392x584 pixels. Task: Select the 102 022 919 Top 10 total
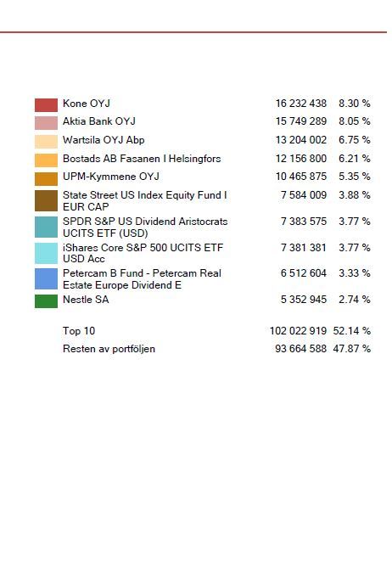298,331
